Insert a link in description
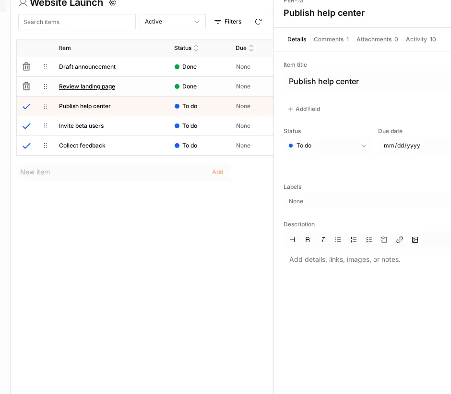Viewport: 451px width, 394px height. 400,240
